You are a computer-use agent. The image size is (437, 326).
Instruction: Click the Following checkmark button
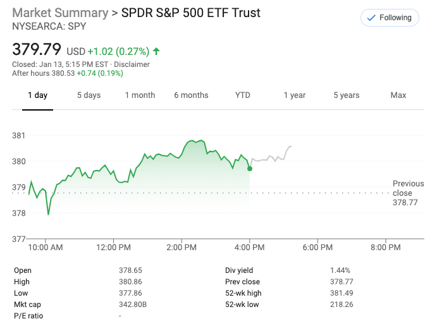(390, 18)
